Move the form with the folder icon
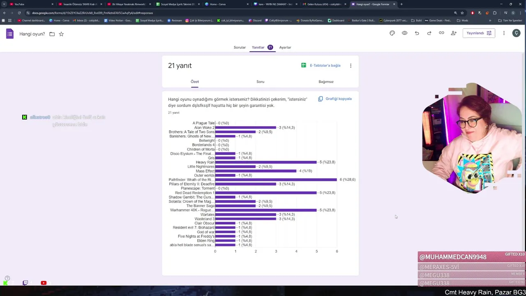Screen dimensions: 526x296 (x=52, y=34)
